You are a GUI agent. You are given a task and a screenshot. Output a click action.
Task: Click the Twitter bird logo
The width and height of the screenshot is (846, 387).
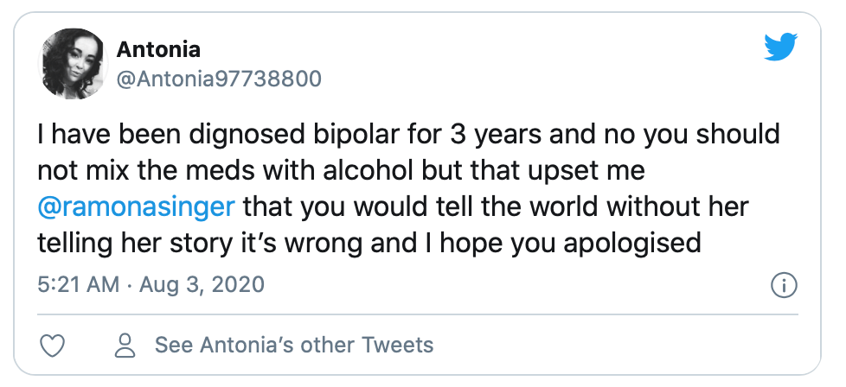pos(781,48)
